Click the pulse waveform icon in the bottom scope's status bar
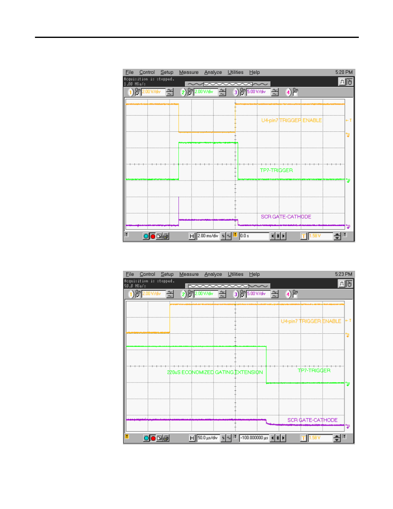Screen dimensions: 393x509 click(342, 284)
